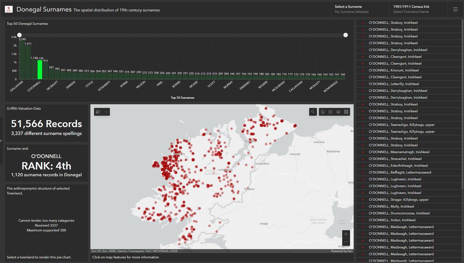Open the basemap gallery grid icon

[x=346, y=112]
